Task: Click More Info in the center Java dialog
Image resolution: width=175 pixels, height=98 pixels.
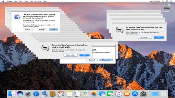Action: click(71, 55)
